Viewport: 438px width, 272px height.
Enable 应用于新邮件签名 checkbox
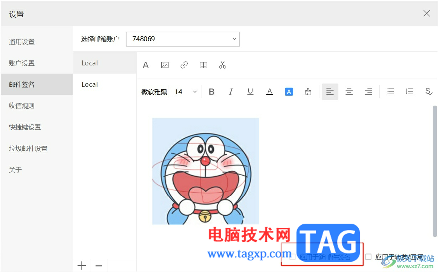[292, 257]
